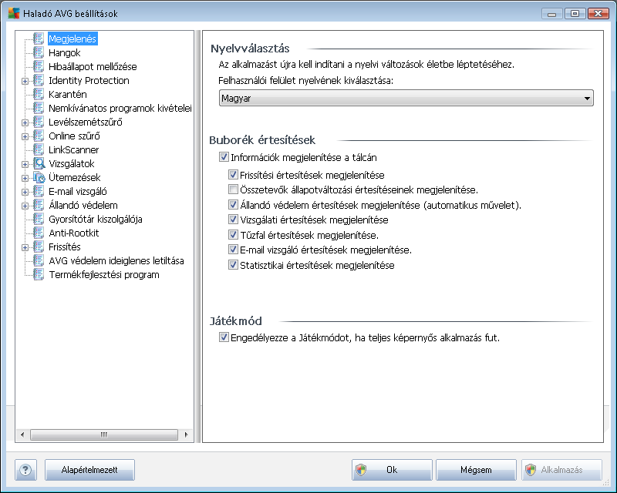Viewport: 617px width, 493px height.
Task: Expand the Online szűrő tree node
Action: [x=25, y=136]
